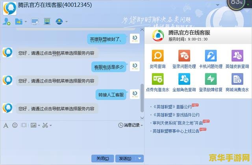
Task: Click the remote desktop monitor icon
Action: pos(35,22)
